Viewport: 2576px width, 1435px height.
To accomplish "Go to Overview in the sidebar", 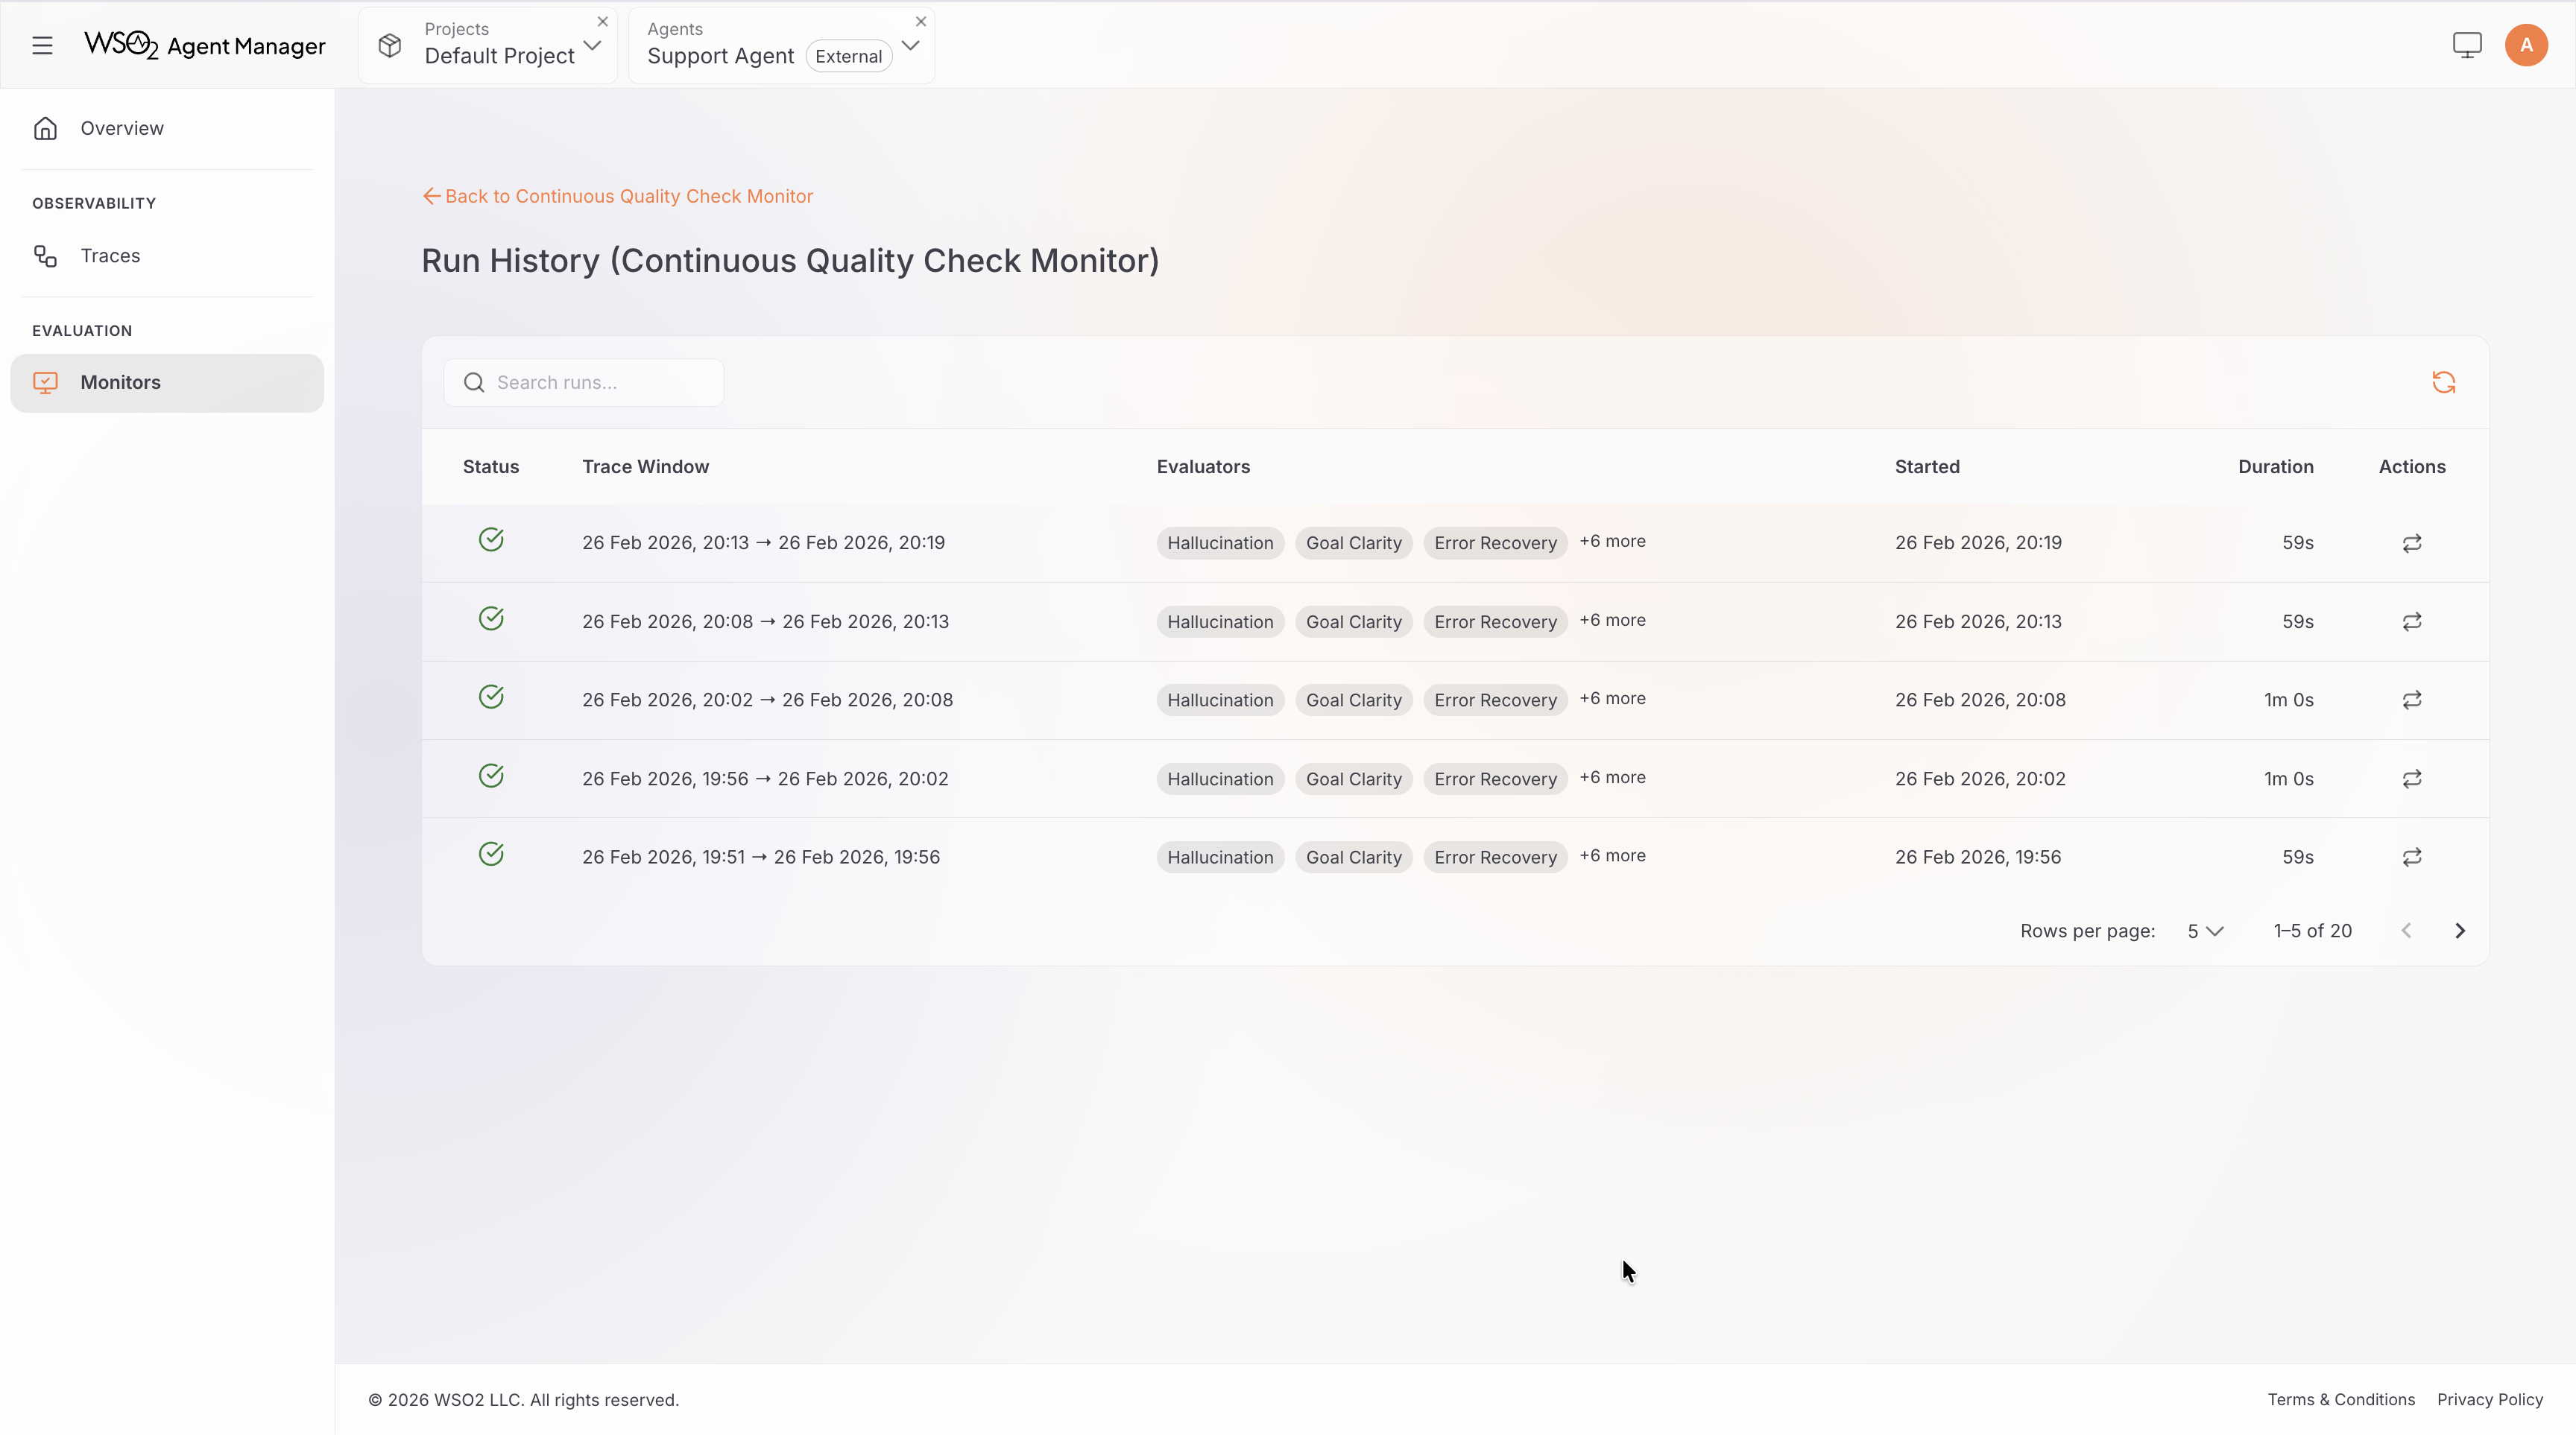I will click(167, 128).
